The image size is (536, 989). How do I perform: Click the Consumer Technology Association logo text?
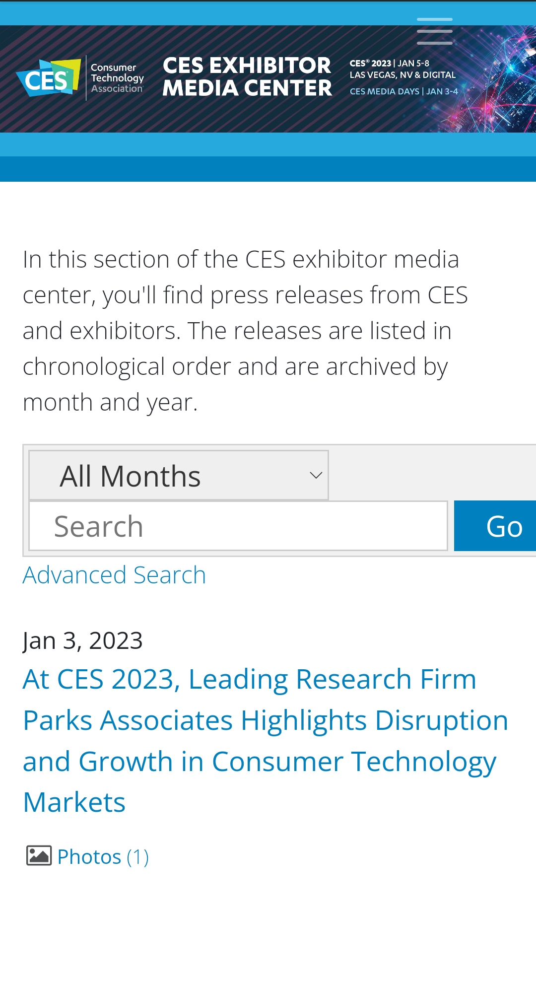point(117,78)
